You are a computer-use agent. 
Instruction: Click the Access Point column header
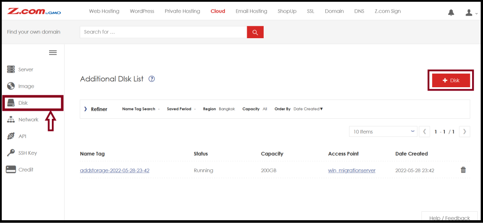[x=343, y=153]
